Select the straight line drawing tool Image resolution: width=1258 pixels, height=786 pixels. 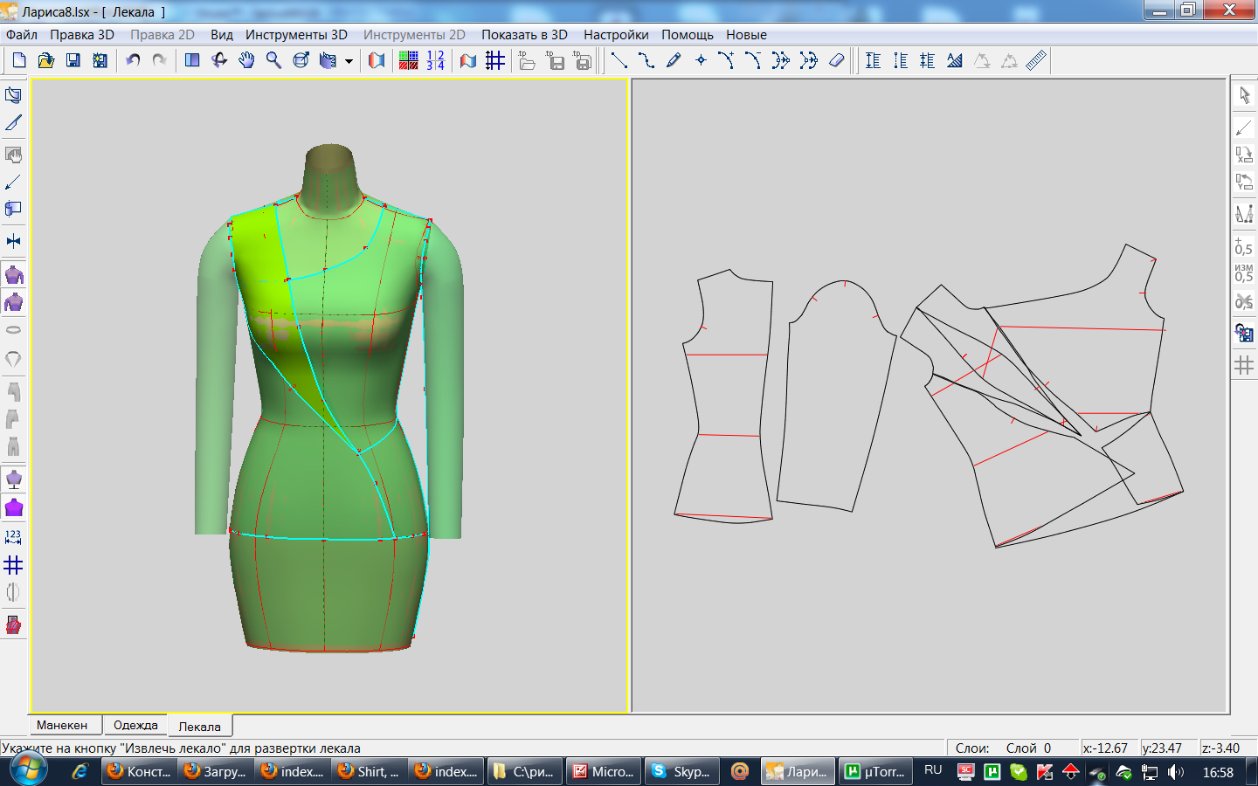(x=619, y=60)
